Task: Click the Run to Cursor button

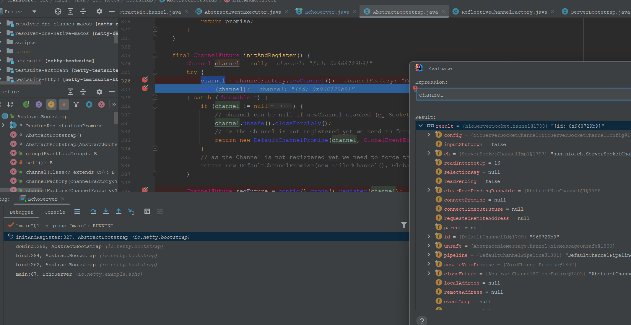Action: pyautogui.click(x=131, y=212)
